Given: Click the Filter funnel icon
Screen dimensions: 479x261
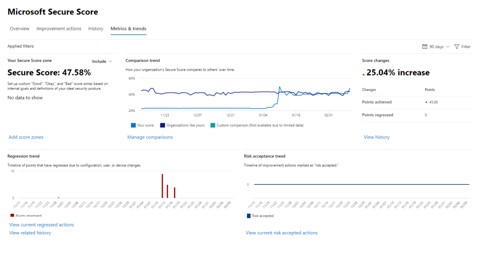Looking at the screenshot, I should 457,47.
